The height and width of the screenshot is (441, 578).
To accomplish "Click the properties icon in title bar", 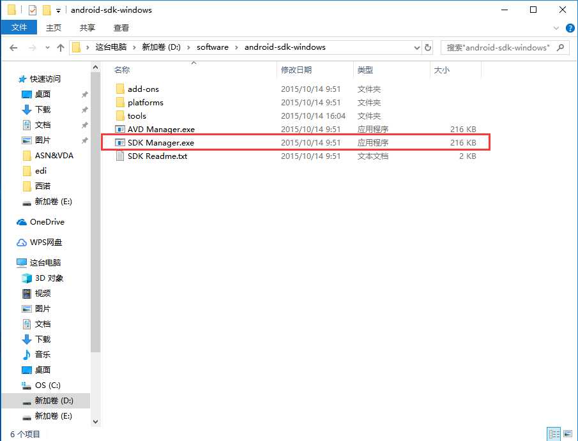I will point(33,10).
